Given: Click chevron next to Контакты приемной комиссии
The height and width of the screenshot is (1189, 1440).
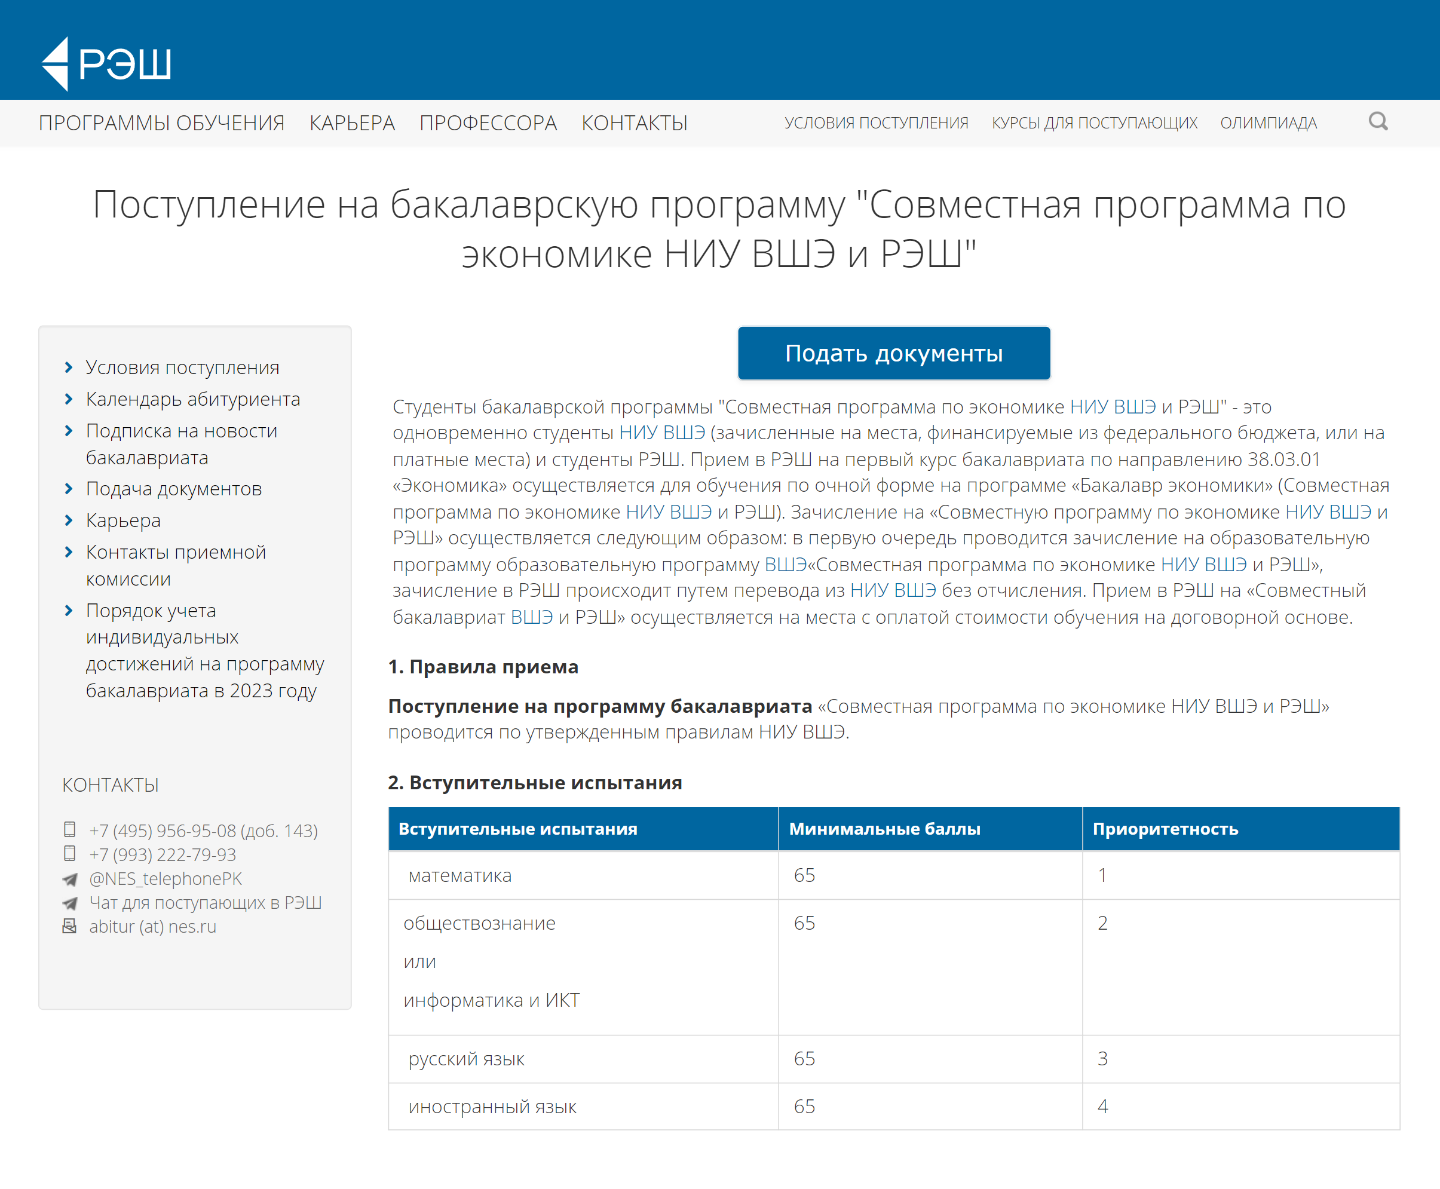Looking at the screenshot, I should tap(69, 552).
